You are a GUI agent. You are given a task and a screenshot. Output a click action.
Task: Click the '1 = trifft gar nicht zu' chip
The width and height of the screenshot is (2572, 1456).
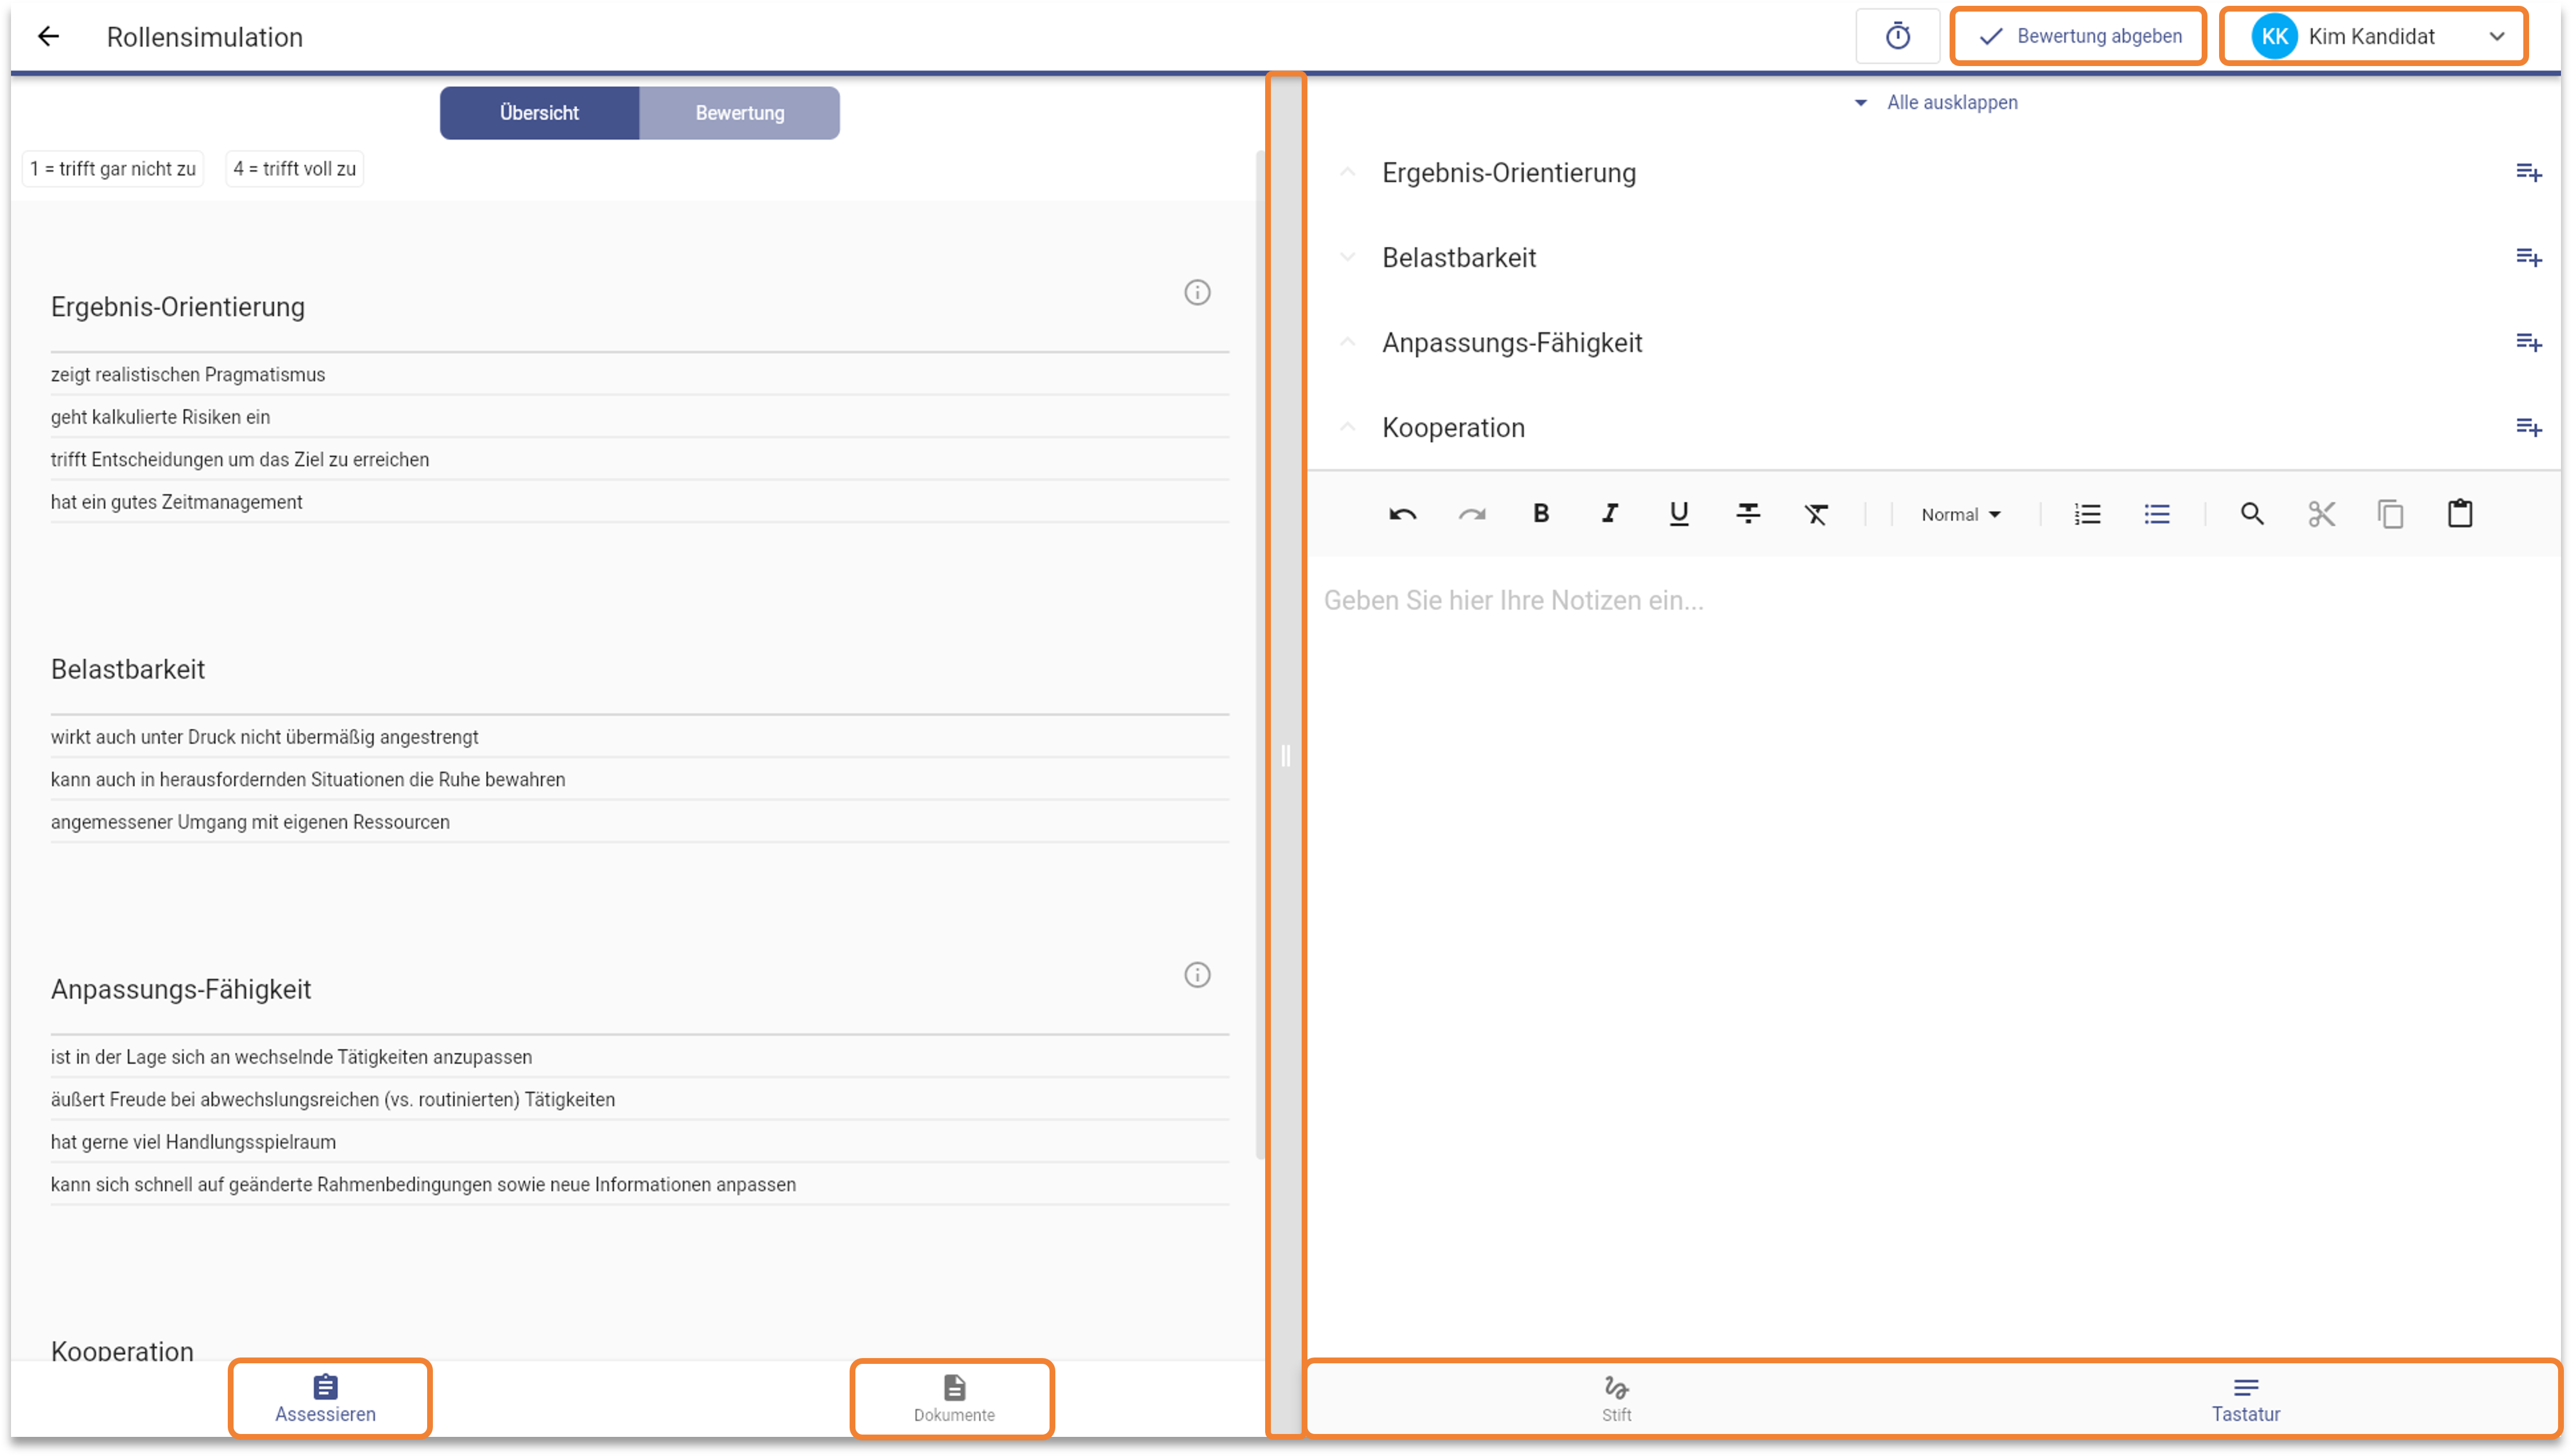(113, 169)
